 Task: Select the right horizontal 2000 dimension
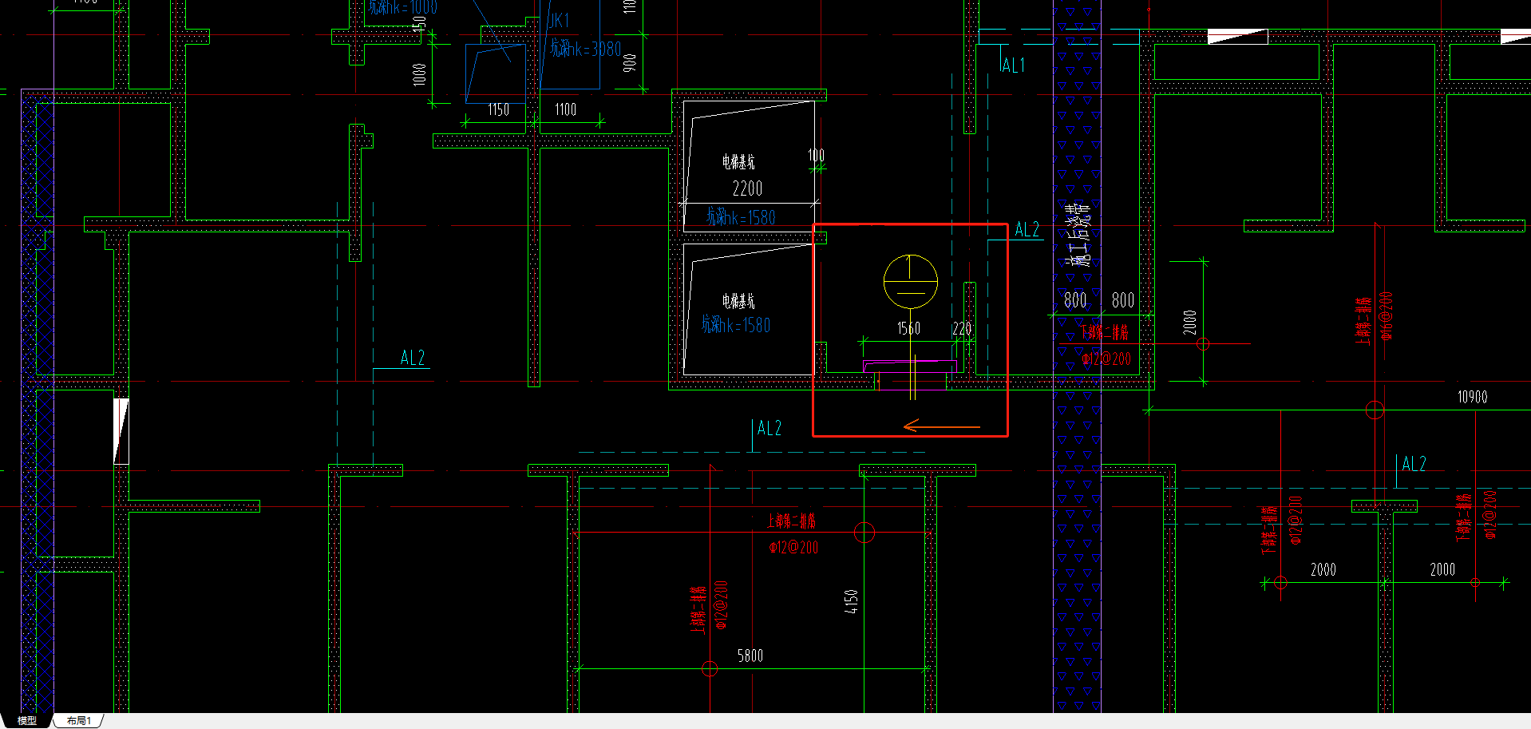coord(1442,569)
